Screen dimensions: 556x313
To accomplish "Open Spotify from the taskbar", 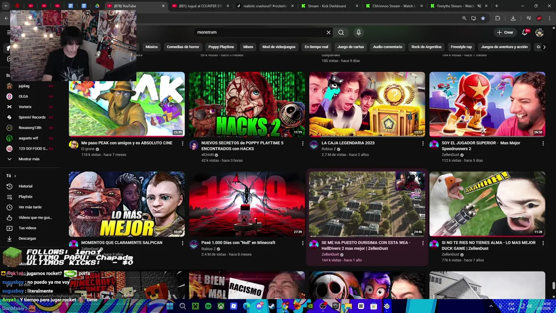I will (208, 306).
